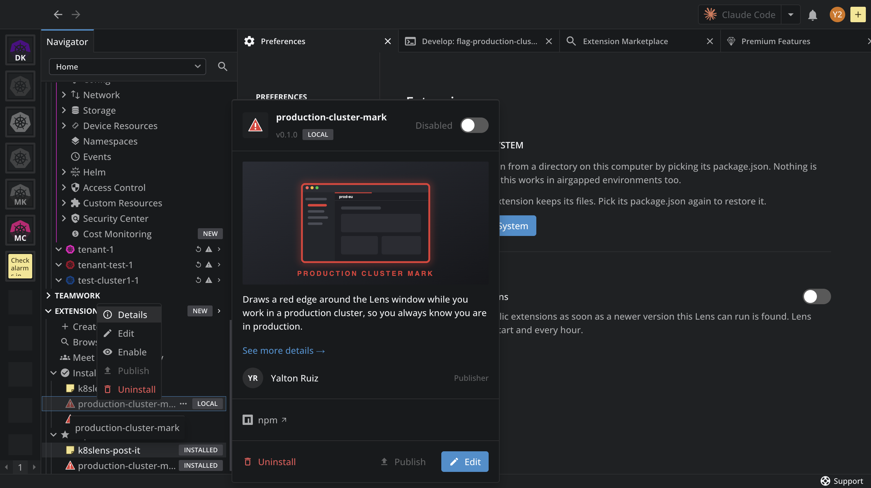Screen dimensions: 871x488
Task: Select Details in the context menu
Action: (x=129, y=314)
